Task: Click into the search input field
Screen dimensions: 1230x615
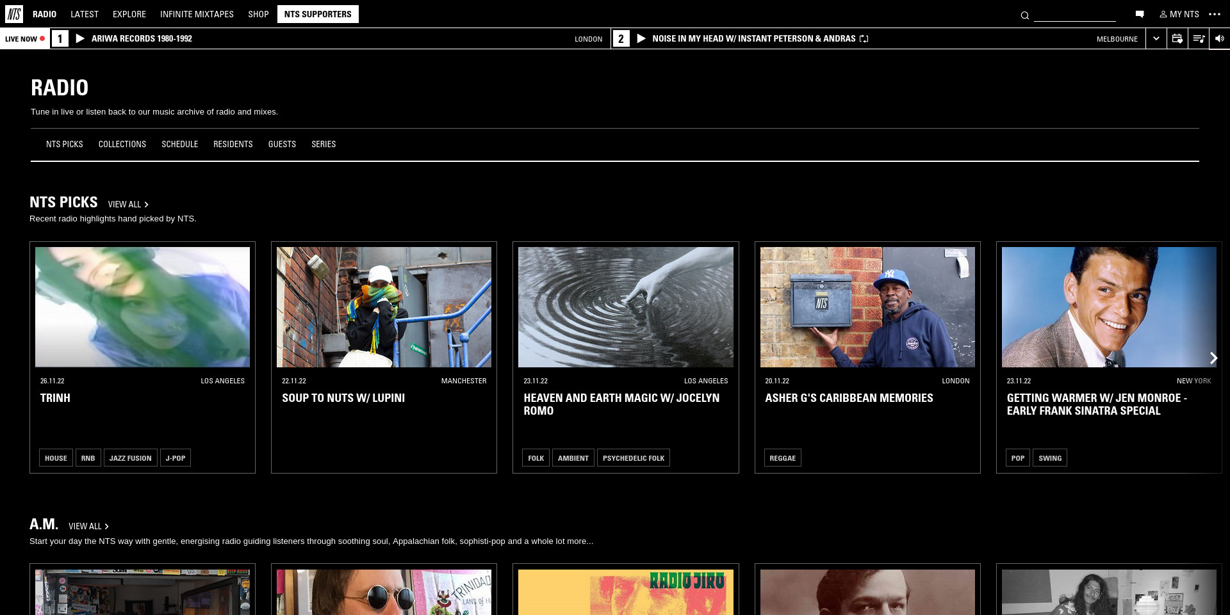Action: (1074, 15)
